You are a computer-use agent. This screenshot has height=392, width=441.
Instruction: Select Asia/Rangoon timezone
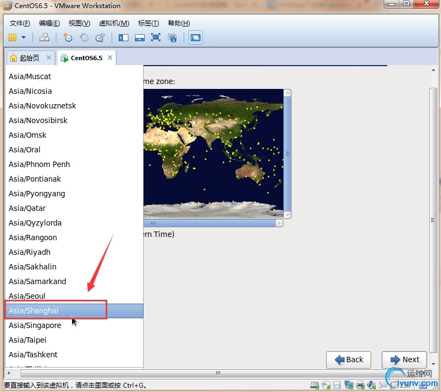coord(74,237)
